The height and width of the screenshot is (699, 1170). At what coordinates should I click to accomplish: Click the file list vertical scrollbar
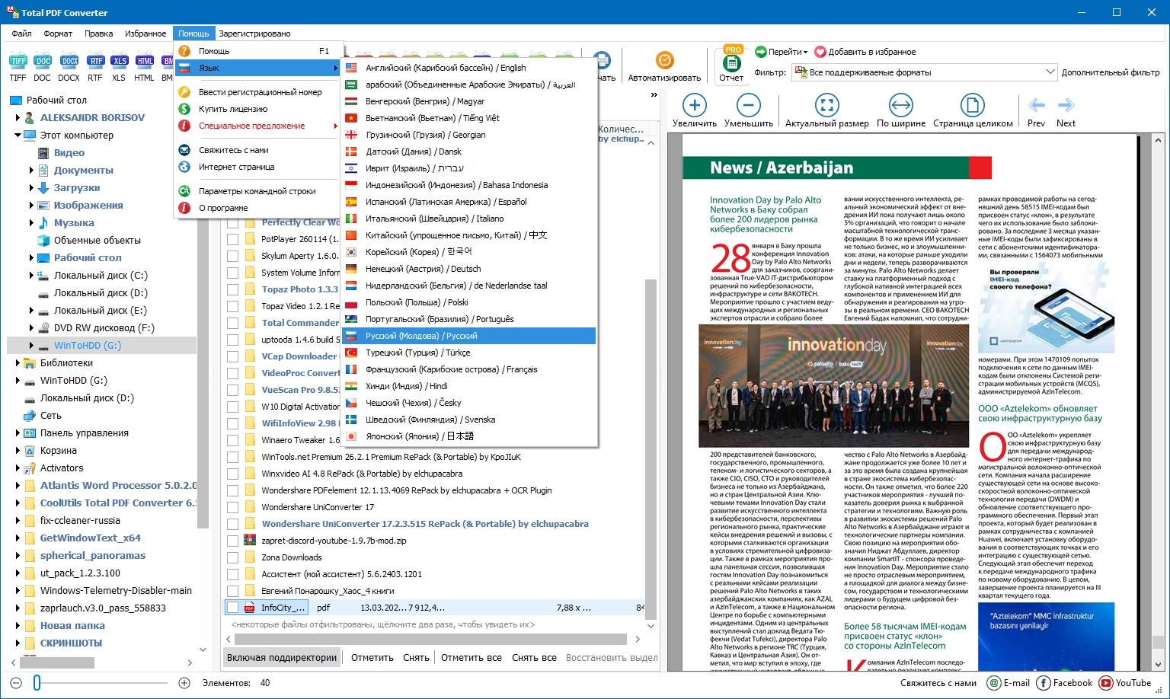(651, 449)
